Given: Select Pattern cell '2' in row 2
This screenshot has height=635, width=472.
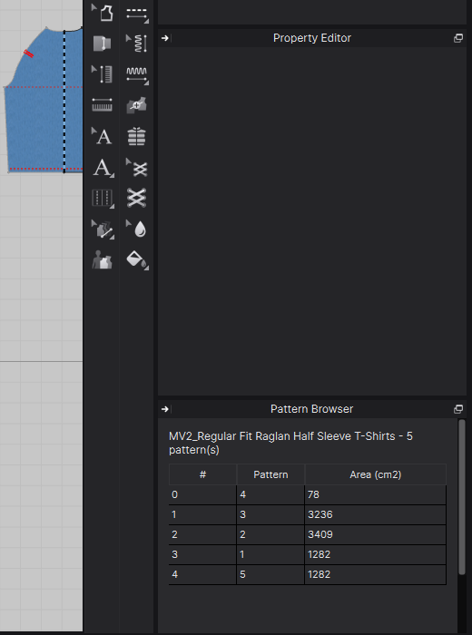Looking at the screenshot, I should point(270,534).
